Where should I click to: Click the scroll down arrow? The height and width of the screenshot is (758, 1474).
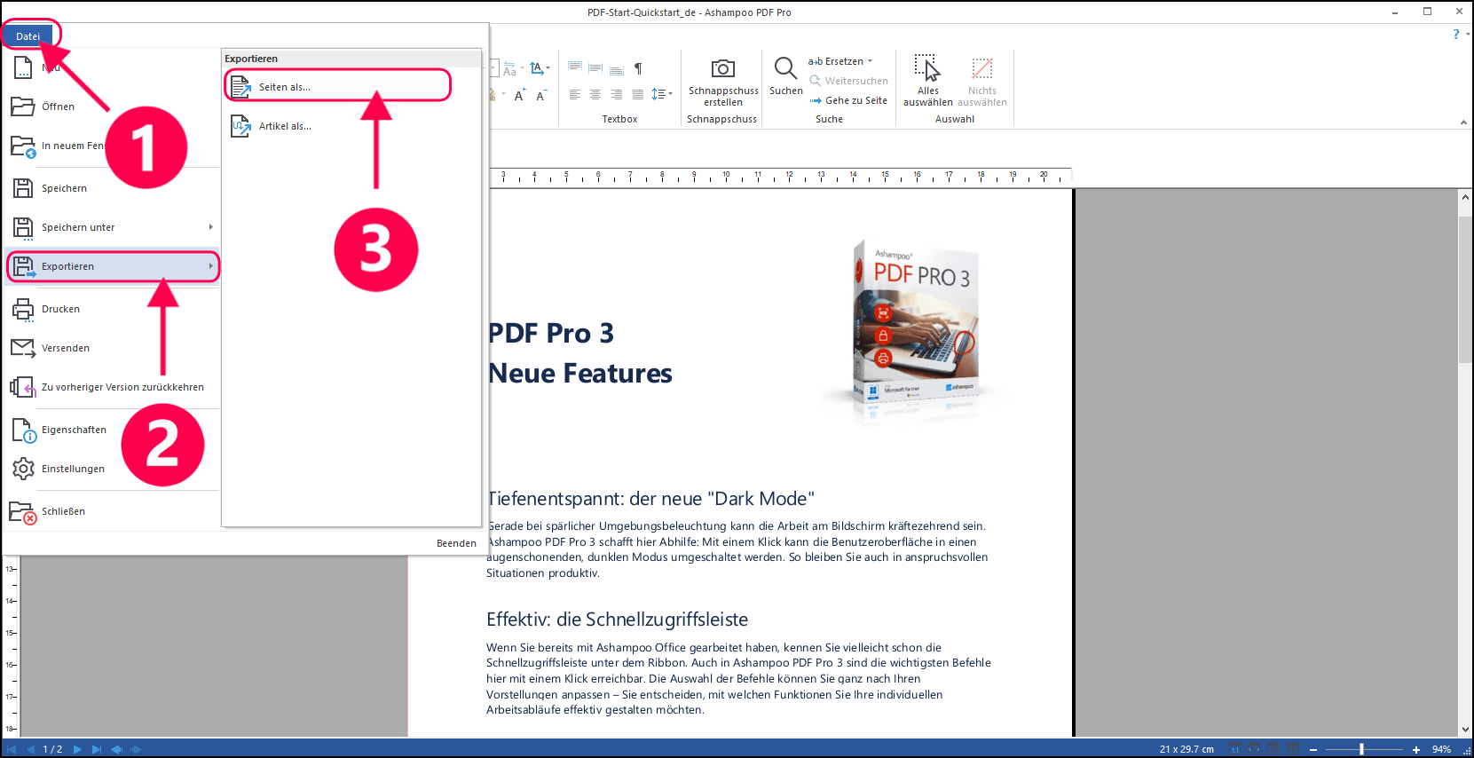click(x=1465, y=729)
